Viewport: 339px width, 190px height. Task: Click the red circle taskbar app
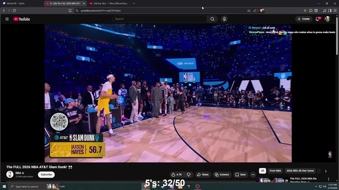click(x=198, y=187)
